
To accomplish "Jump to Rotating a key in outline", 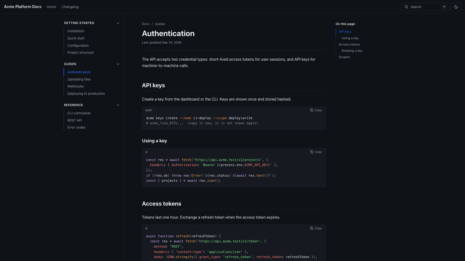I will click(x=352, y=51).
